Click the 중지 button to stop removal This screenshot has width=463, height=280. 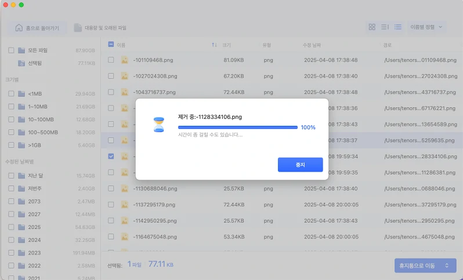(301, 165)
